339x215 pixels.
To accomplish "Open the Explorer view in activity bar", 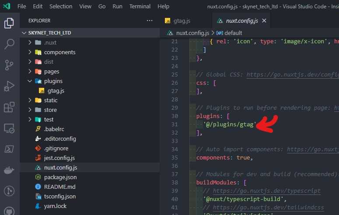I will (9, 23).
